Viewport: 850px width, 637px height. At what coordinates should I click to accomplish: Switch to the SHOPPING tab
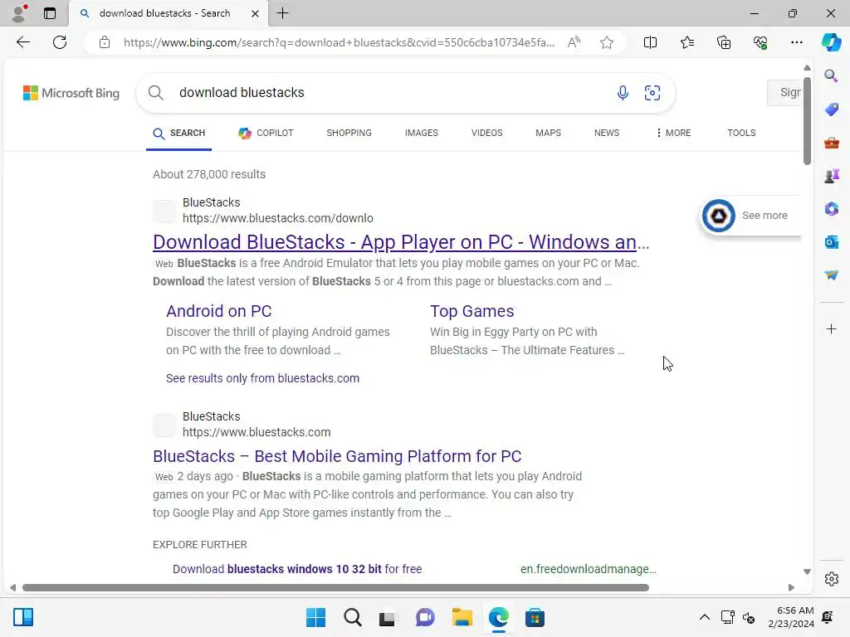click(x=349, y=133)
